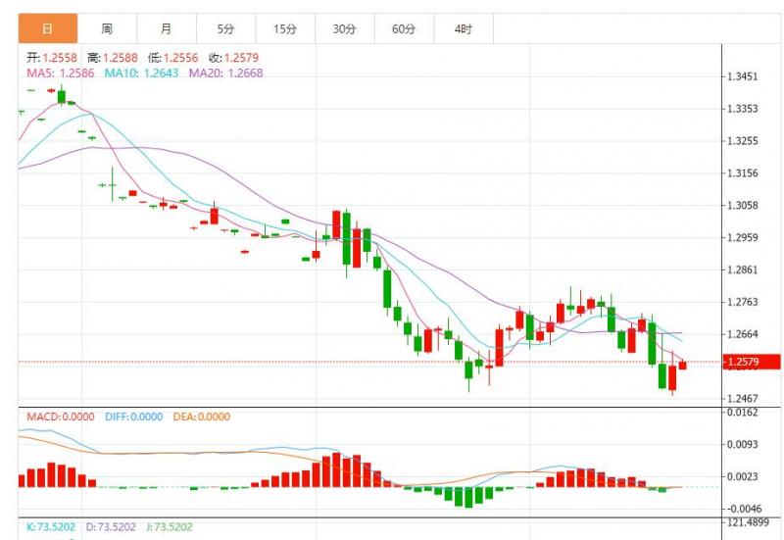Click the 1.3451 price axis label
This screenshot has height=540, width=784.
pos(743,76)
